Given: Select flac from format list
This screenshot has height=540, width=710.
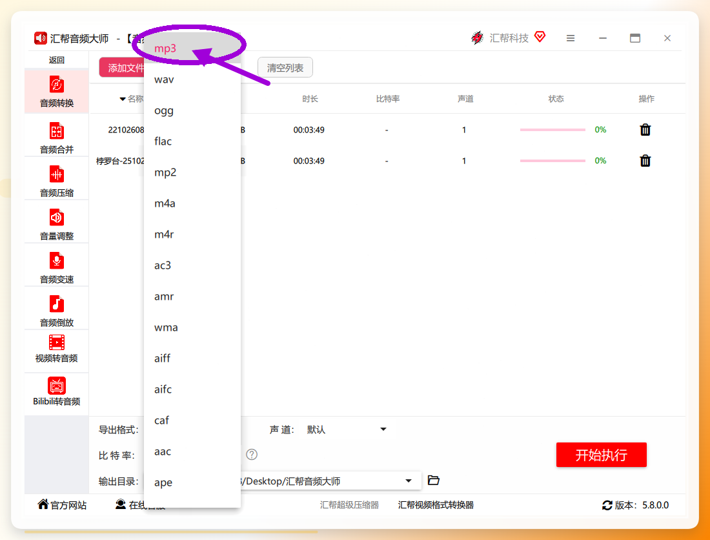Looking at the screenshot, I should [x=192, y=141].
